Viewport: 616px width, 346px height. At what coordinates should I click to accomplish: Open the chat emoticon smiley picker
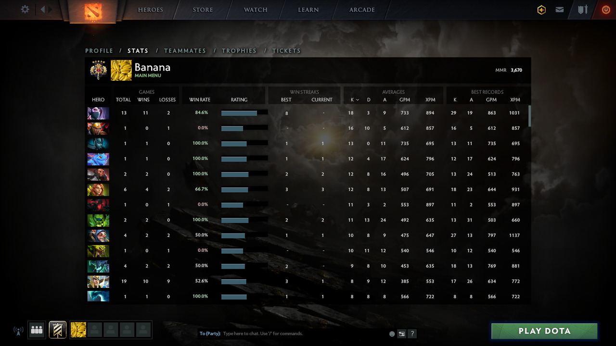click(x=392, y=334)
